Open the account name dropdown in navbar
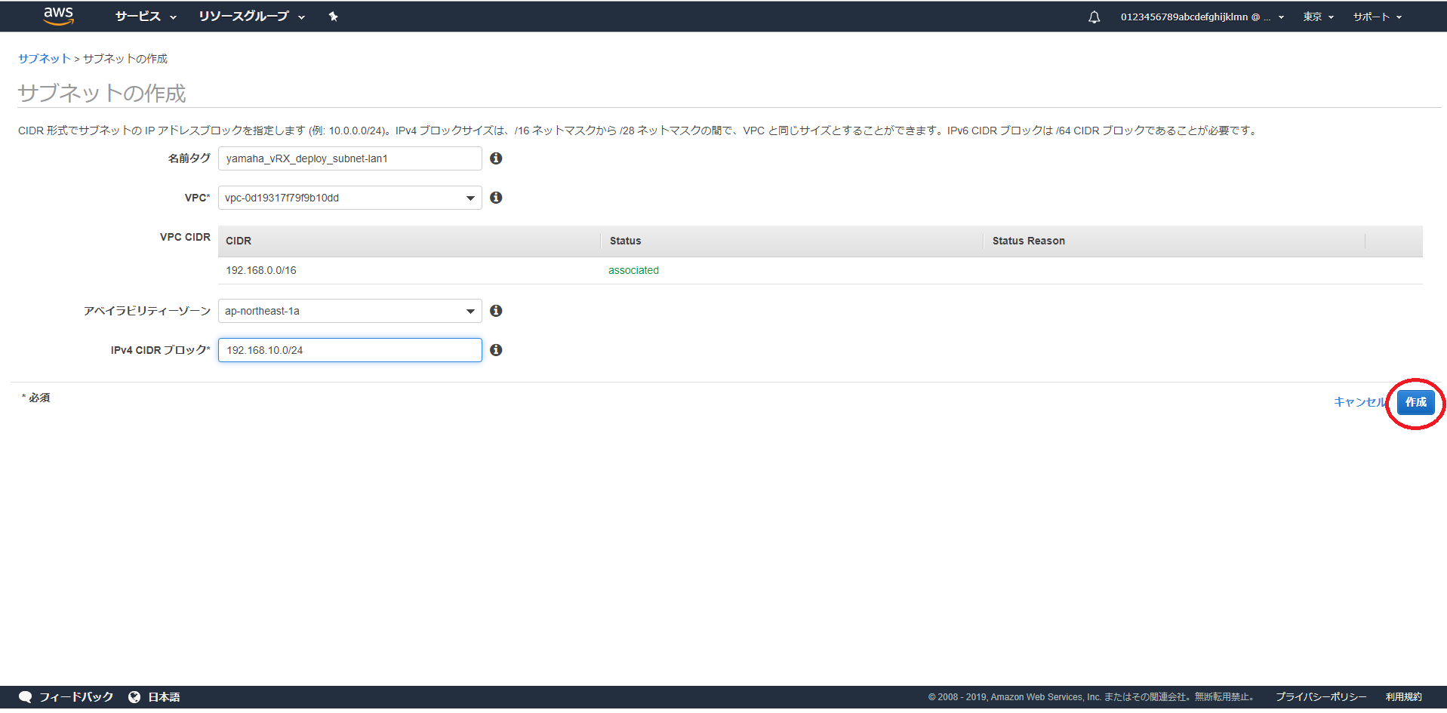 (1202, 17)
